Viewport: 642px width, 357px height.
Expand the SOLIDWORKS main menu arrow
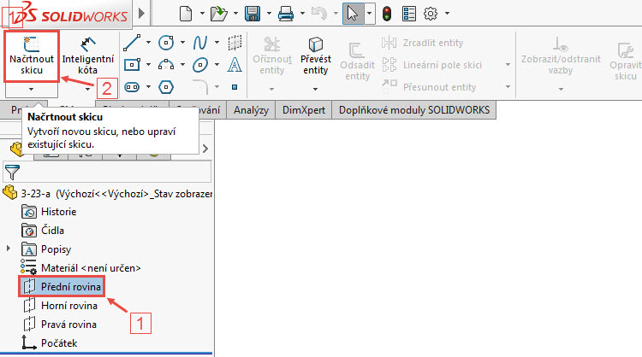point(141,14)
